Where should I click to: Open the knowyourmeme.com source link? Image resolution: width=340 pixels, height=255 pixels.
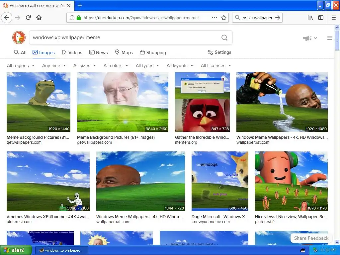point(211,222)
